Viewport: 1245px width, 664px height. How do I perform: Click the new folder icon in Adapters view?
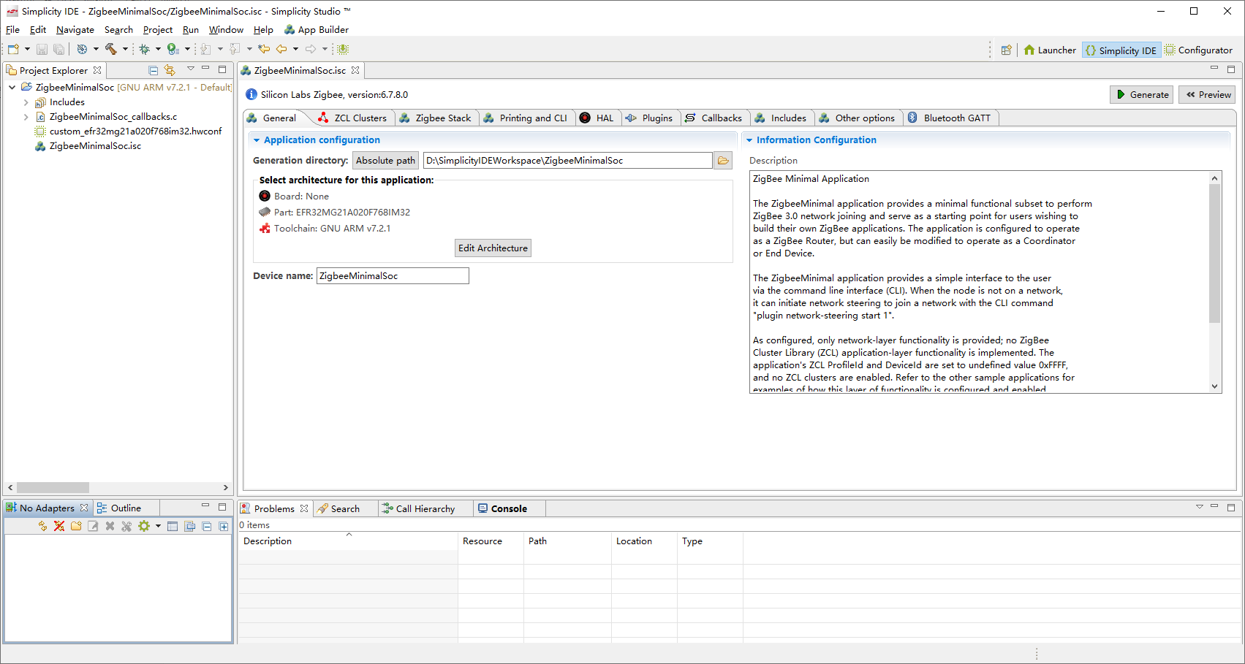point(76,526)
